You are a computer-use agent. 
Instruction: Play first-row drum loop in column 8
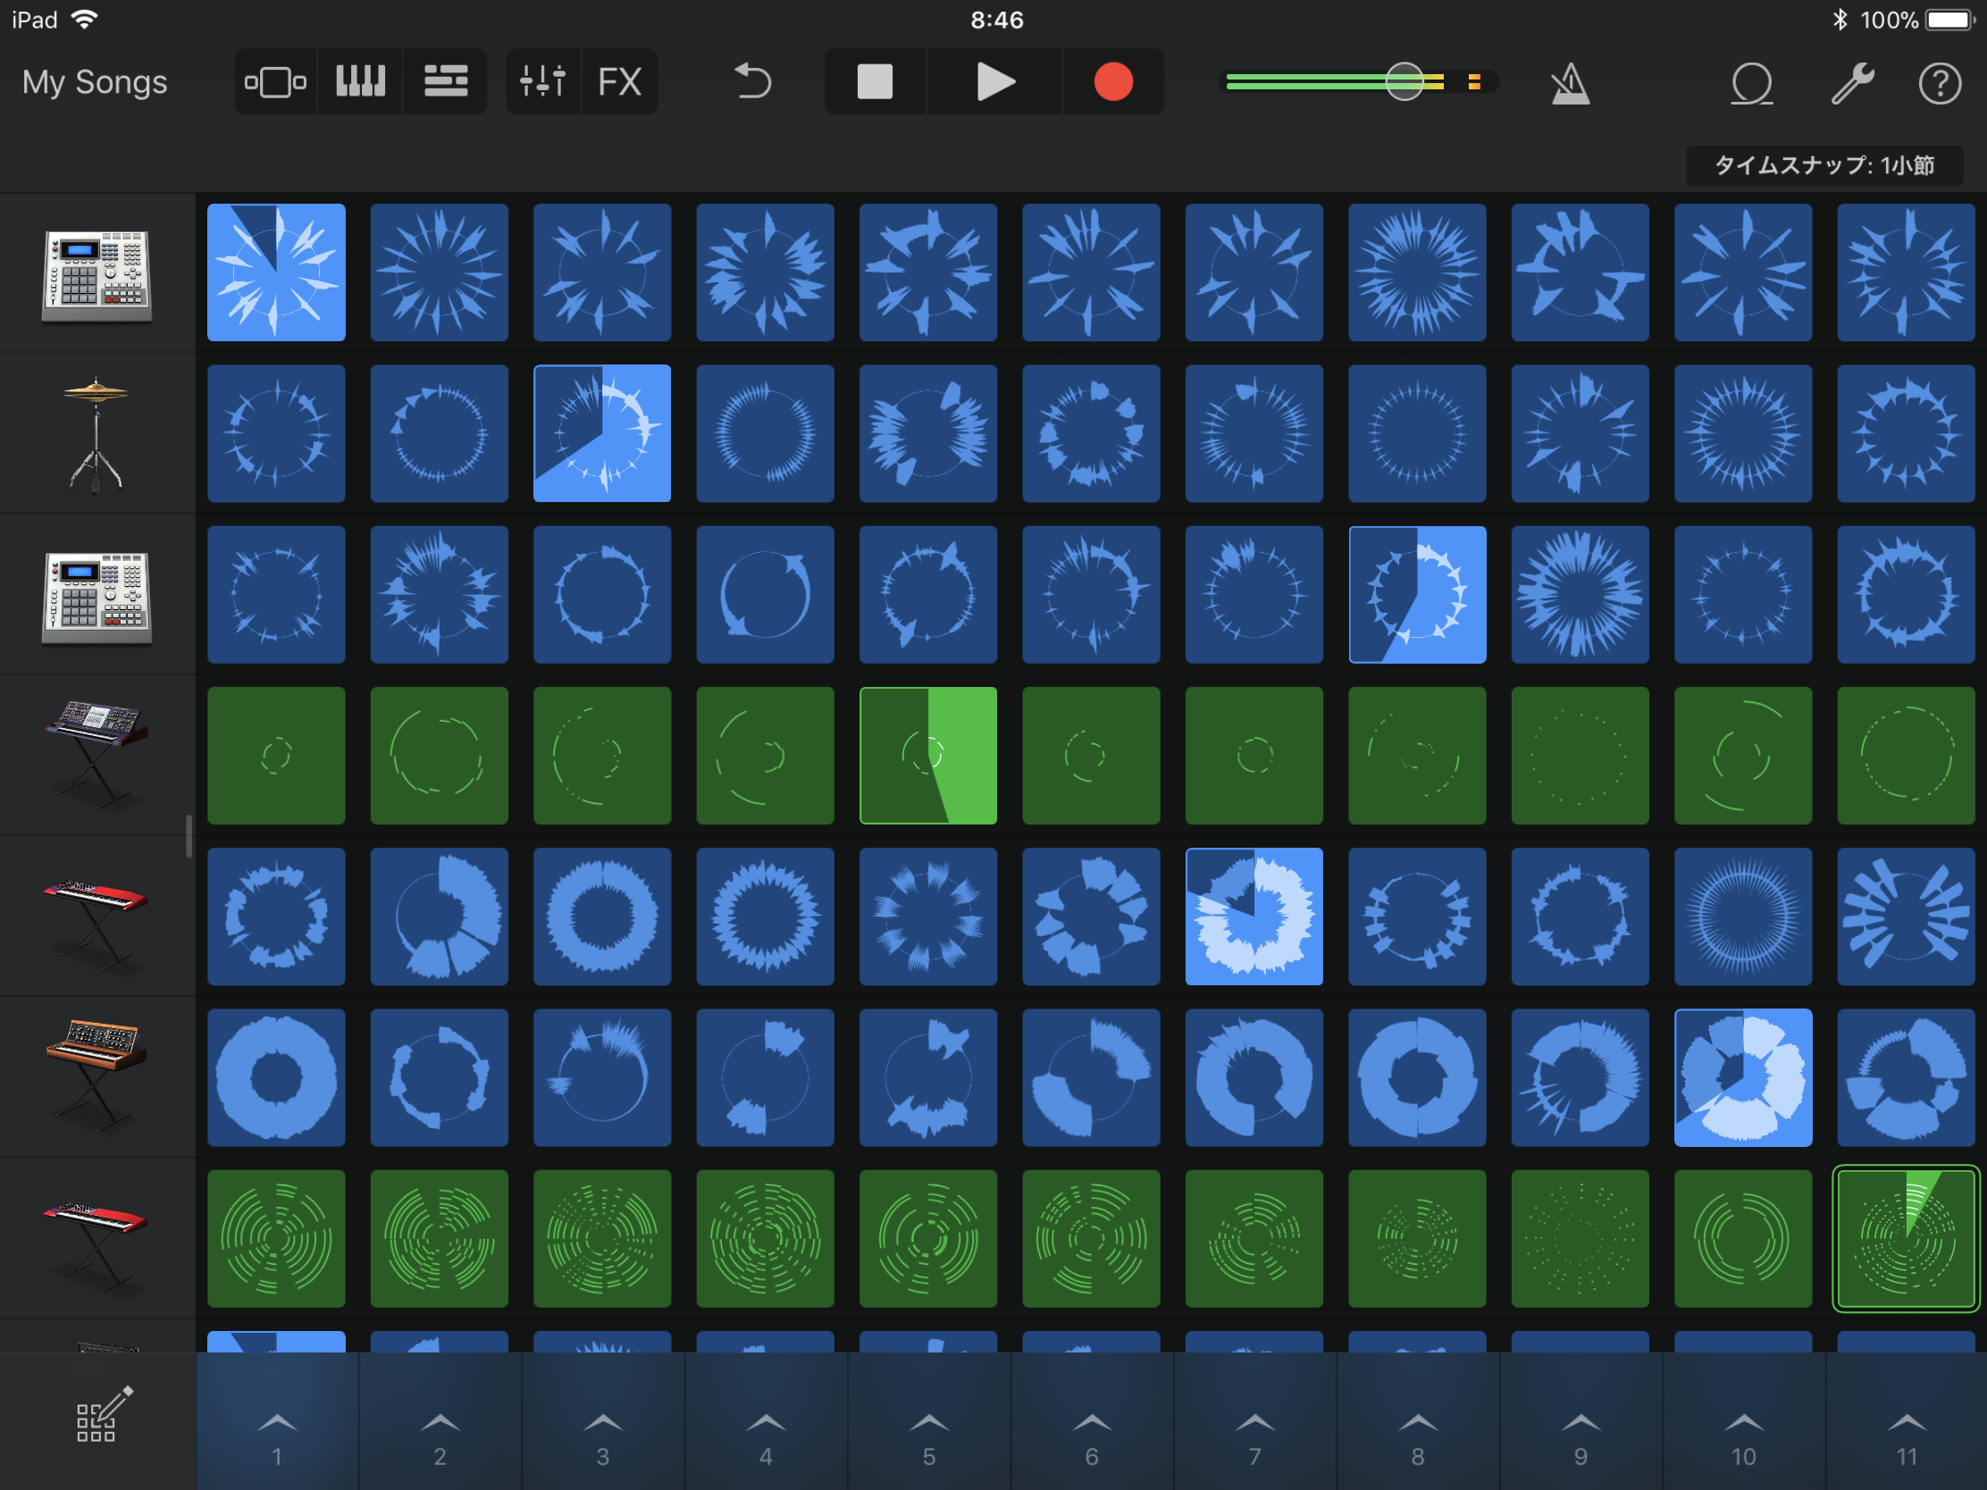tap(1418, 272)
